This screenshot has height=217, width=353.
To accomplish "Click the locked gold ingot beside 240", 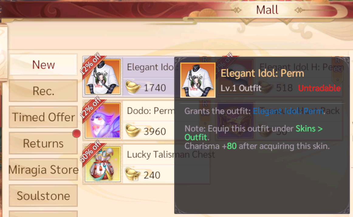I will [133, 174].
